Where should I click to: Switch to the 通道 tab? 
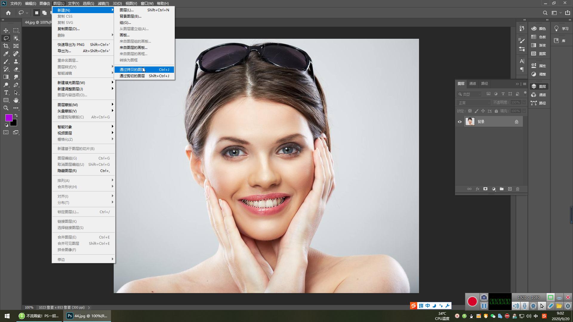click(x=472, y=83)
